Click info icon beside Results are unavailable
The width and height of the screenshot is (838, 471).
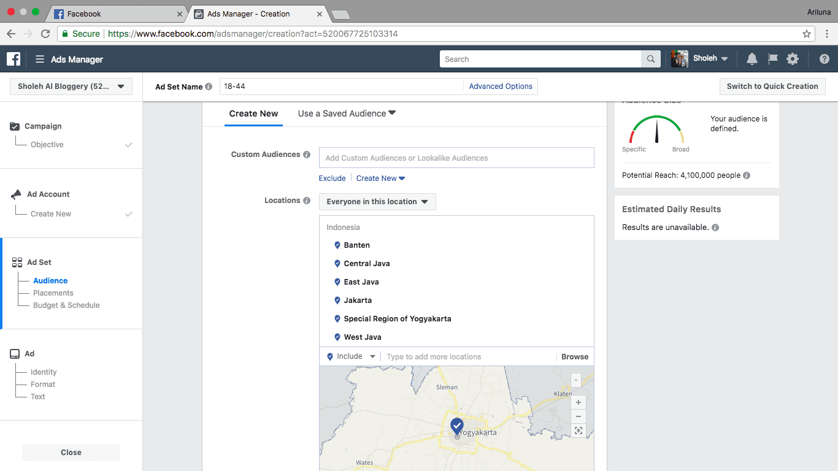coord(715,228)
